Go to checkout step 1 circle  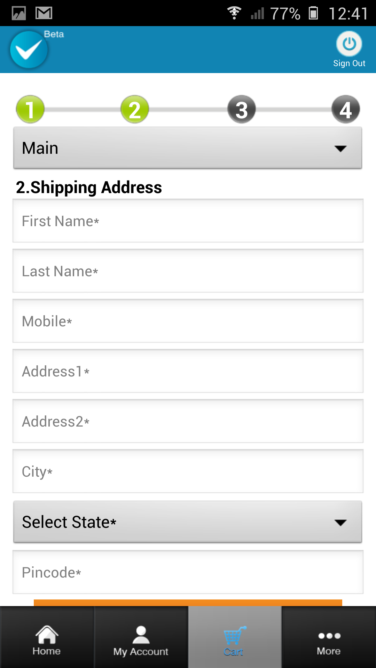pos(30,110)
